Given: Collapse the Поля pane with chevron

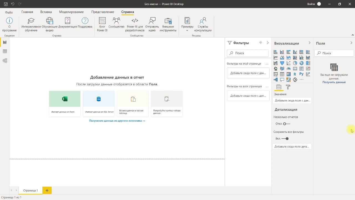Looking at the screenshot, I should 351,43.
